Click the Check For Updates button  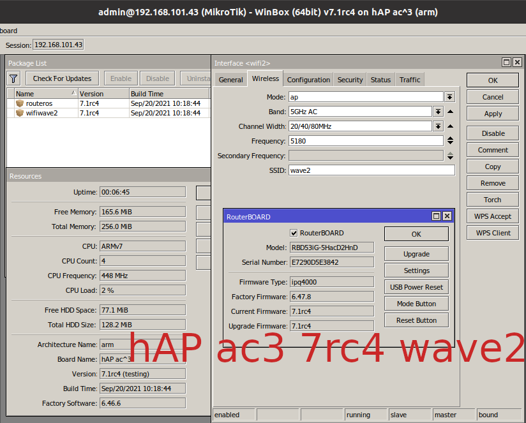62,78
